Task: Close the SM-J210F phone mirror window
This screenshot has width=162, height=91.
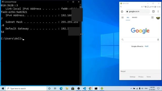Action: pos(159,3)
